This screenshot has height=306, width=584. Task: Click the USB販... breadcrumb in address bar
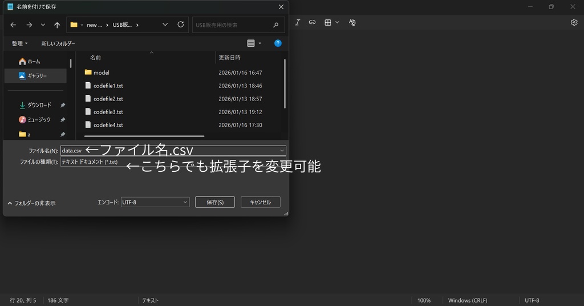(122, 25)
